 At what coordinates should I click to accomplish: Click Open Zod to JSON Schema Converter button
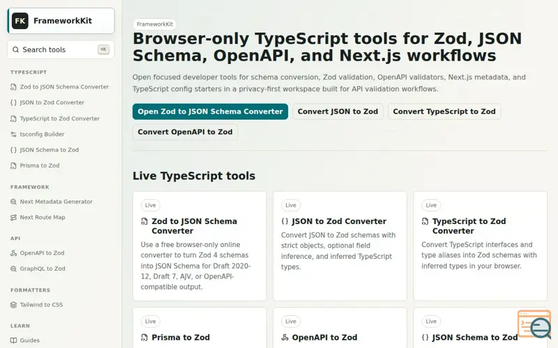210,111
